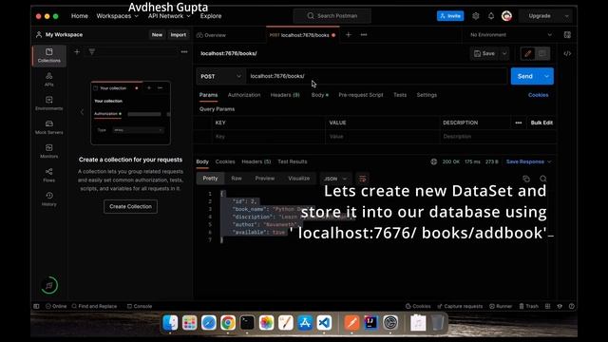The image size is (608, 342).
Task: Click the Create Collection button
Action: point(131,207)
